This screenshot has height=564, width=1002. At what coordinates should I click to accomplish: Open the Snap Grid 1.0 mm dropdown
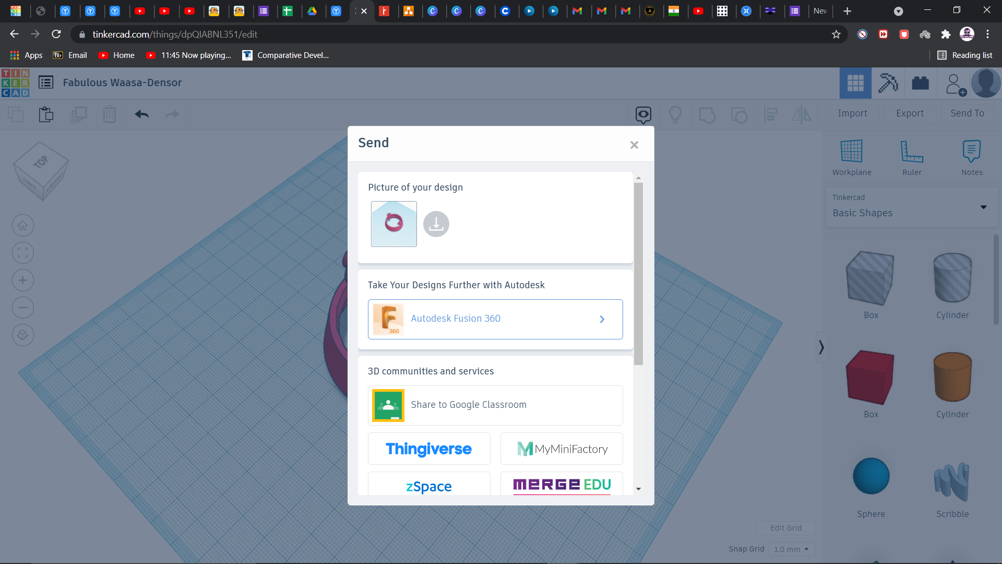click(792, 549)
